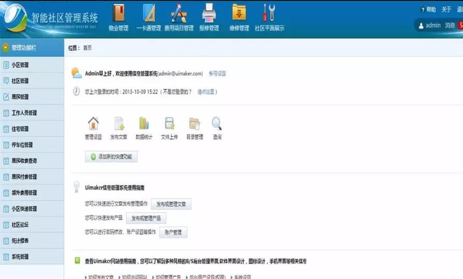
Task: Click the 管理设置 house icon
Action: (93, 123)
